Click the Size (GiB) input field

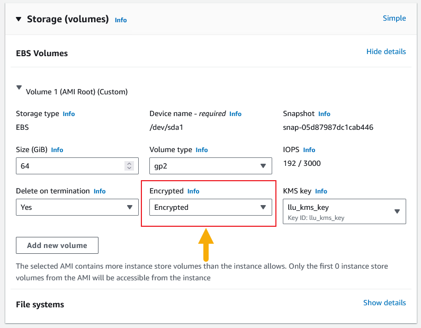click(69, 166)
